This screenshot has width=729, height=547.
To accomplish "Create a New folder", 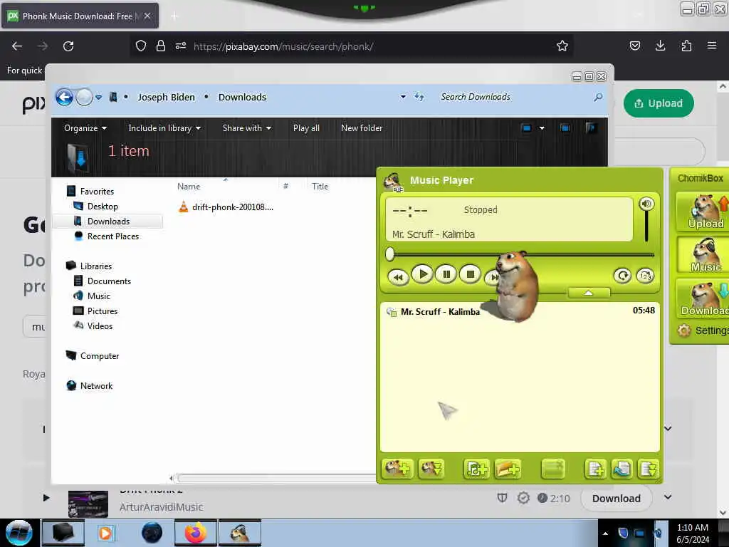I will pyautogui.click(x=361, y=128).
